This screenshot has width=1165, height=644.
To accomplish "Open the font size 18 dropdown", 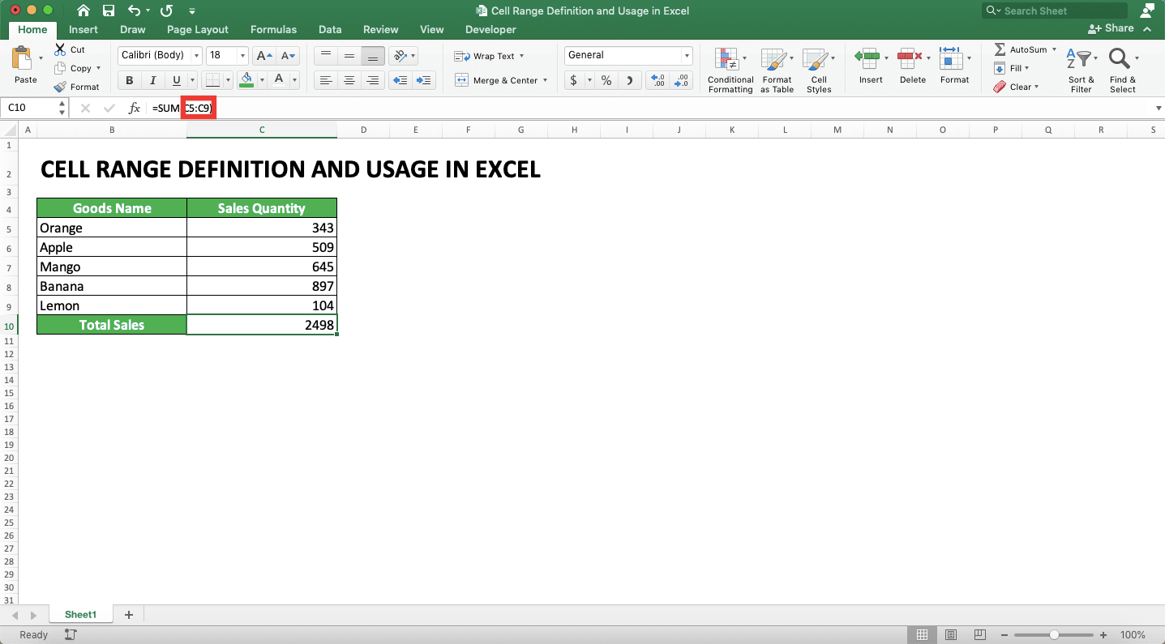I will tap(242, 55).
